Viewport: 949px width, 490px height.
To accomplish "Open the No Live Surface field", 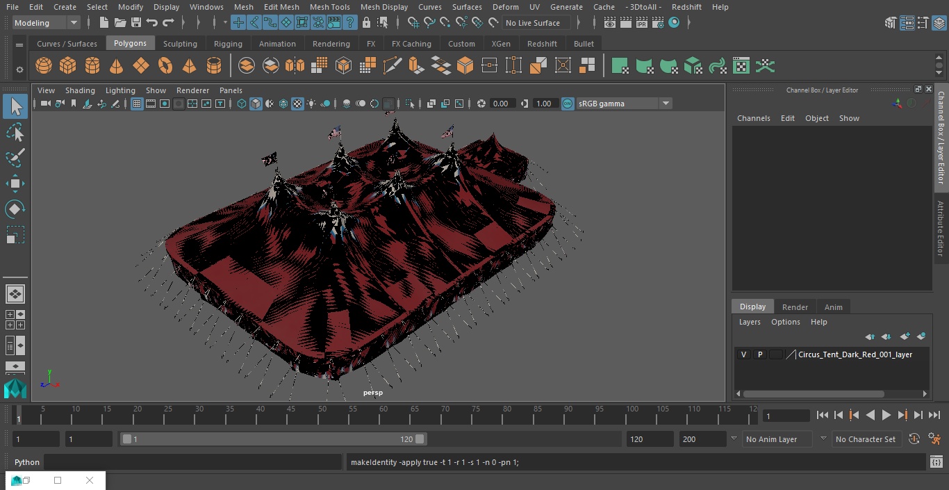I will [536, 23].
